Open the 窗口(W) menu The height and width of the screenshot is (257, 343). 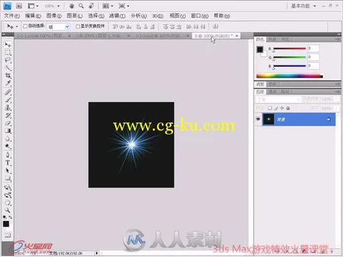point(200,16)
